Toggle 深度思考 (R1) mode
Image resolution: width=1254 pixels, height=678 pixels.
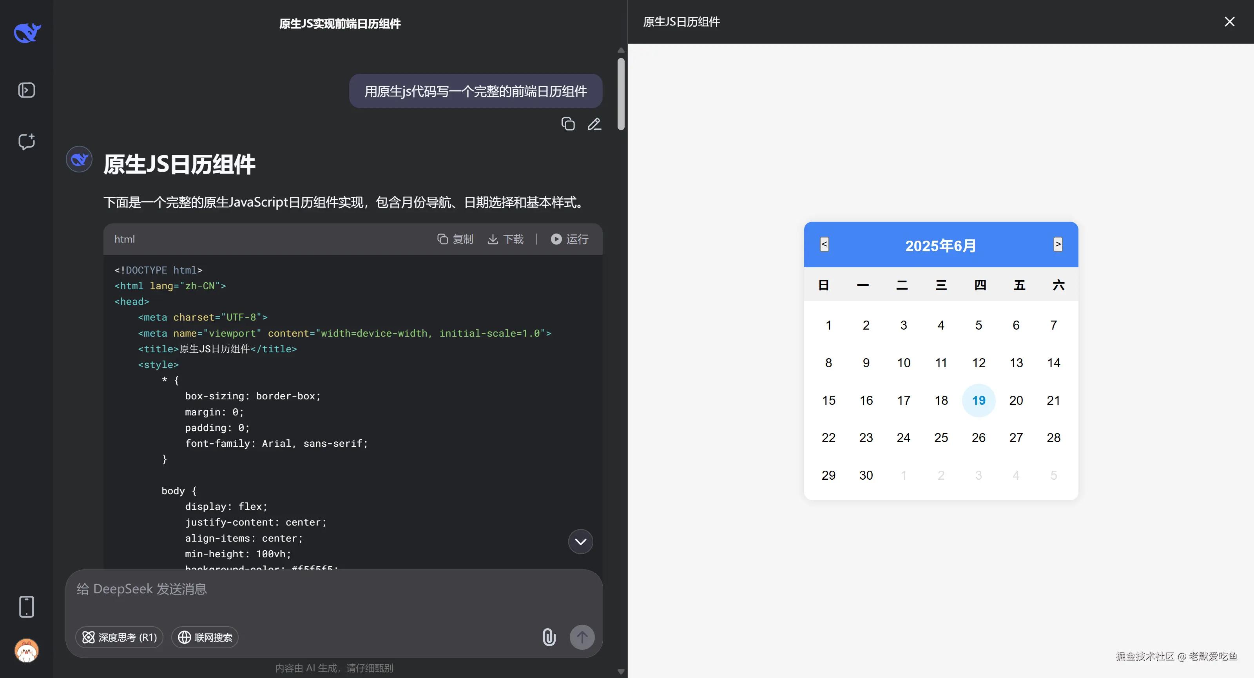click(119, 637)
